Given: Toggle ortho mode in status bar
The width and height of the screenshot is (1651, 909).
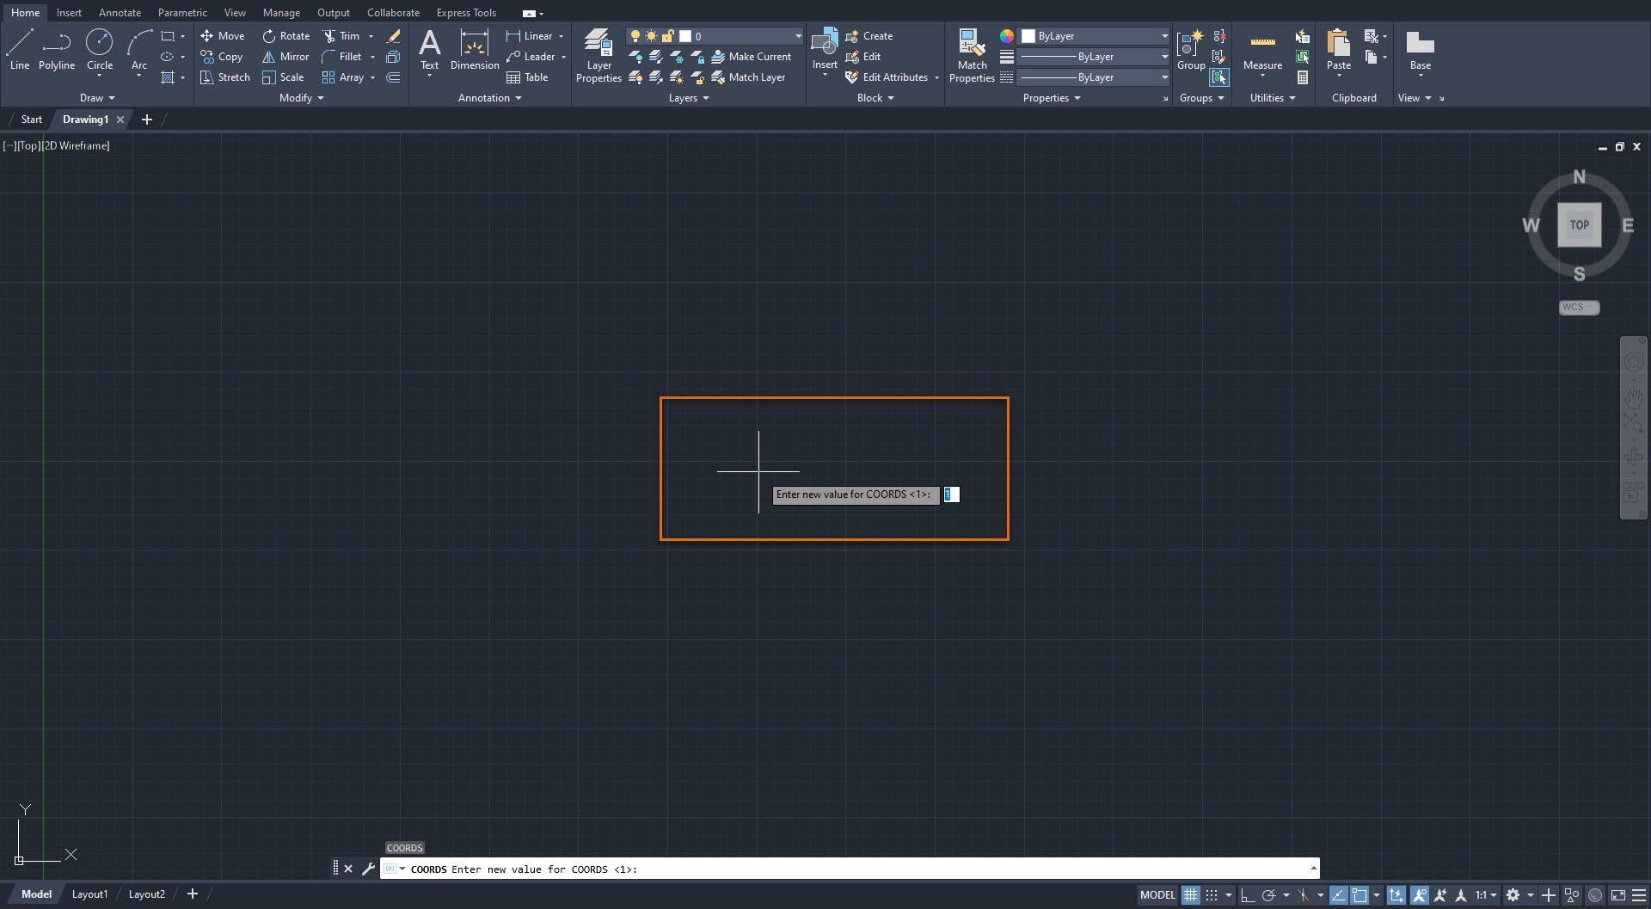Looking at the screenshot, I should tap(1247, 894).
